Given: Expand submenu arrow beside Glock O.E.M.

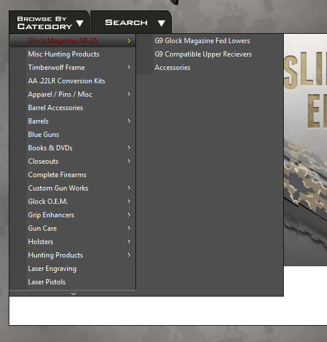Looking at the screenshot, I should click(x=129, y=202).
